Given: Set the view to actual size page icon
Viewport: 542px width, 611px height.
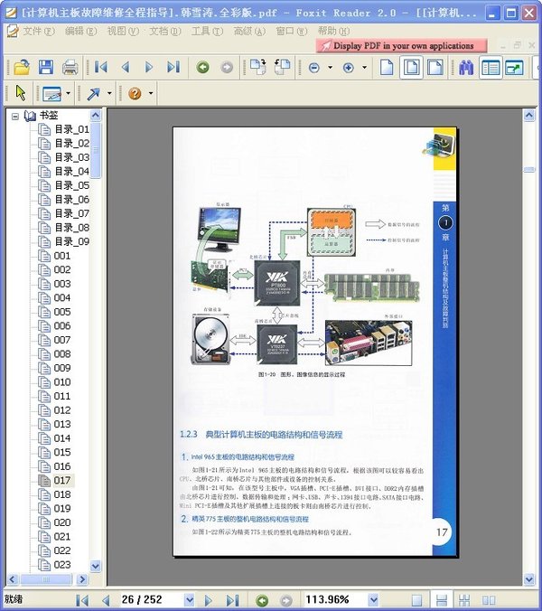Looking at the screenshot, I should 387,67.
